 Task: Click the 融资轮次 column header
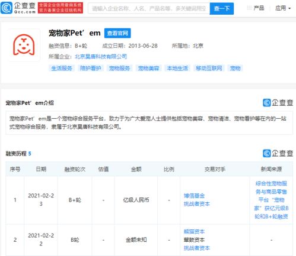(x=75, y=169)
